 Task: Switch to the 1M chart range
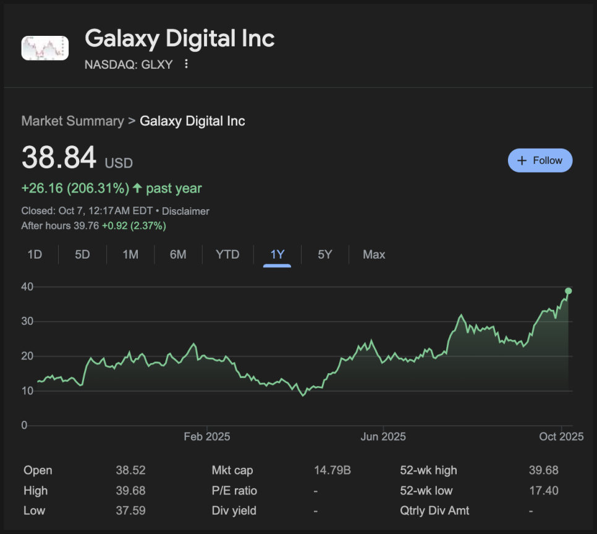click(x=130, y=254)
